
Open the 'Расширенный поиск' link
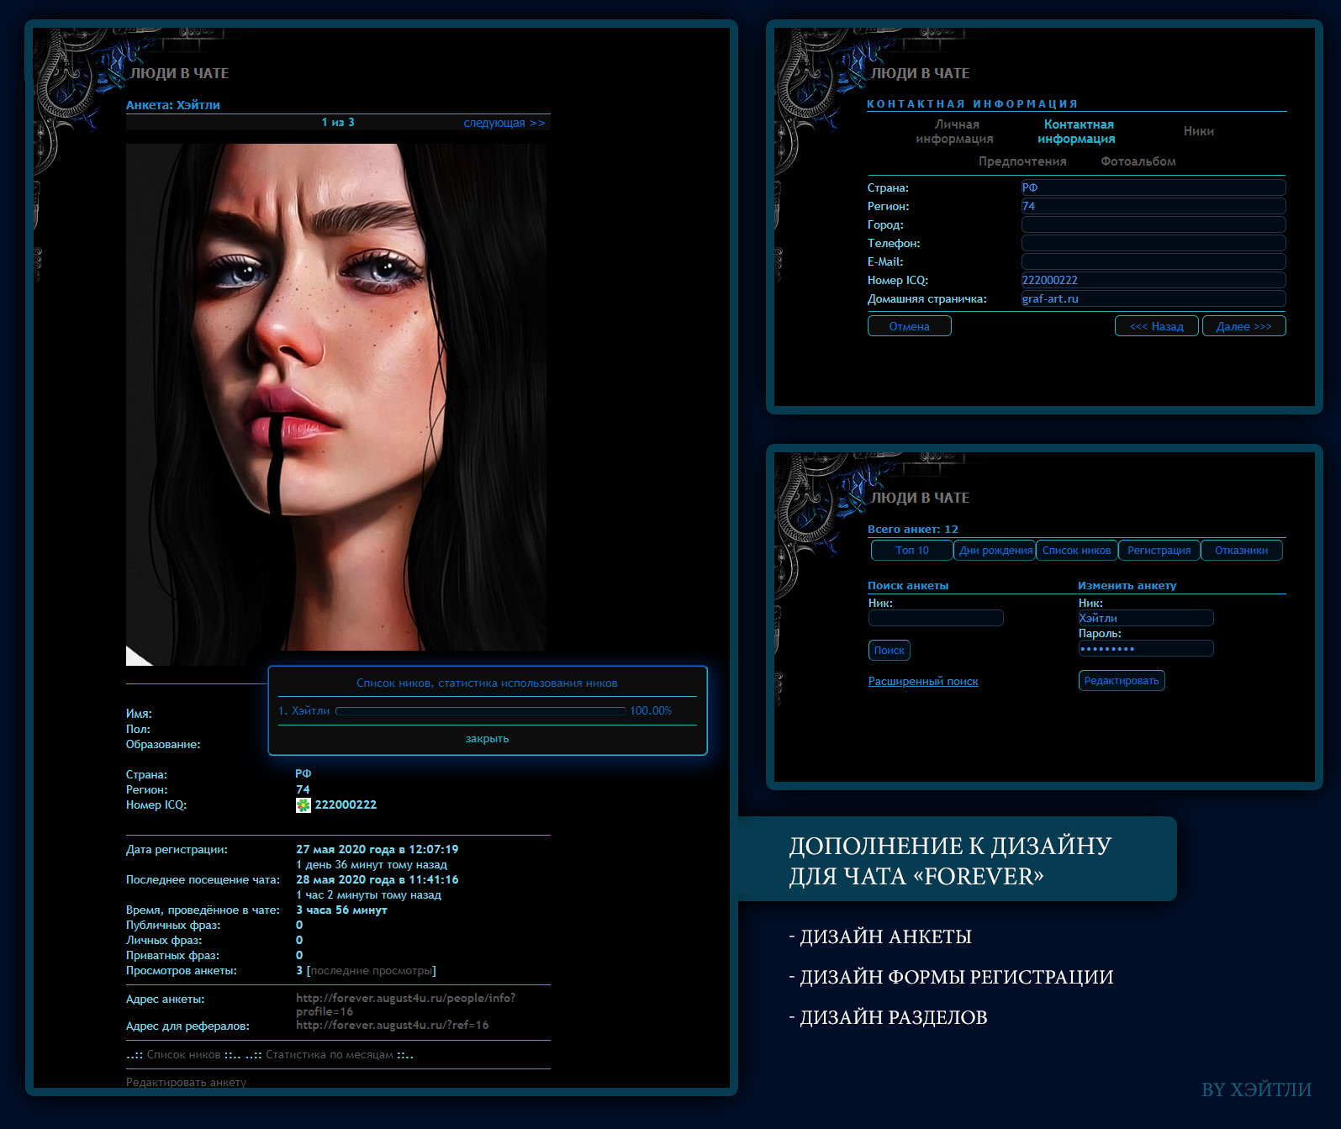[x=923, y=682]
